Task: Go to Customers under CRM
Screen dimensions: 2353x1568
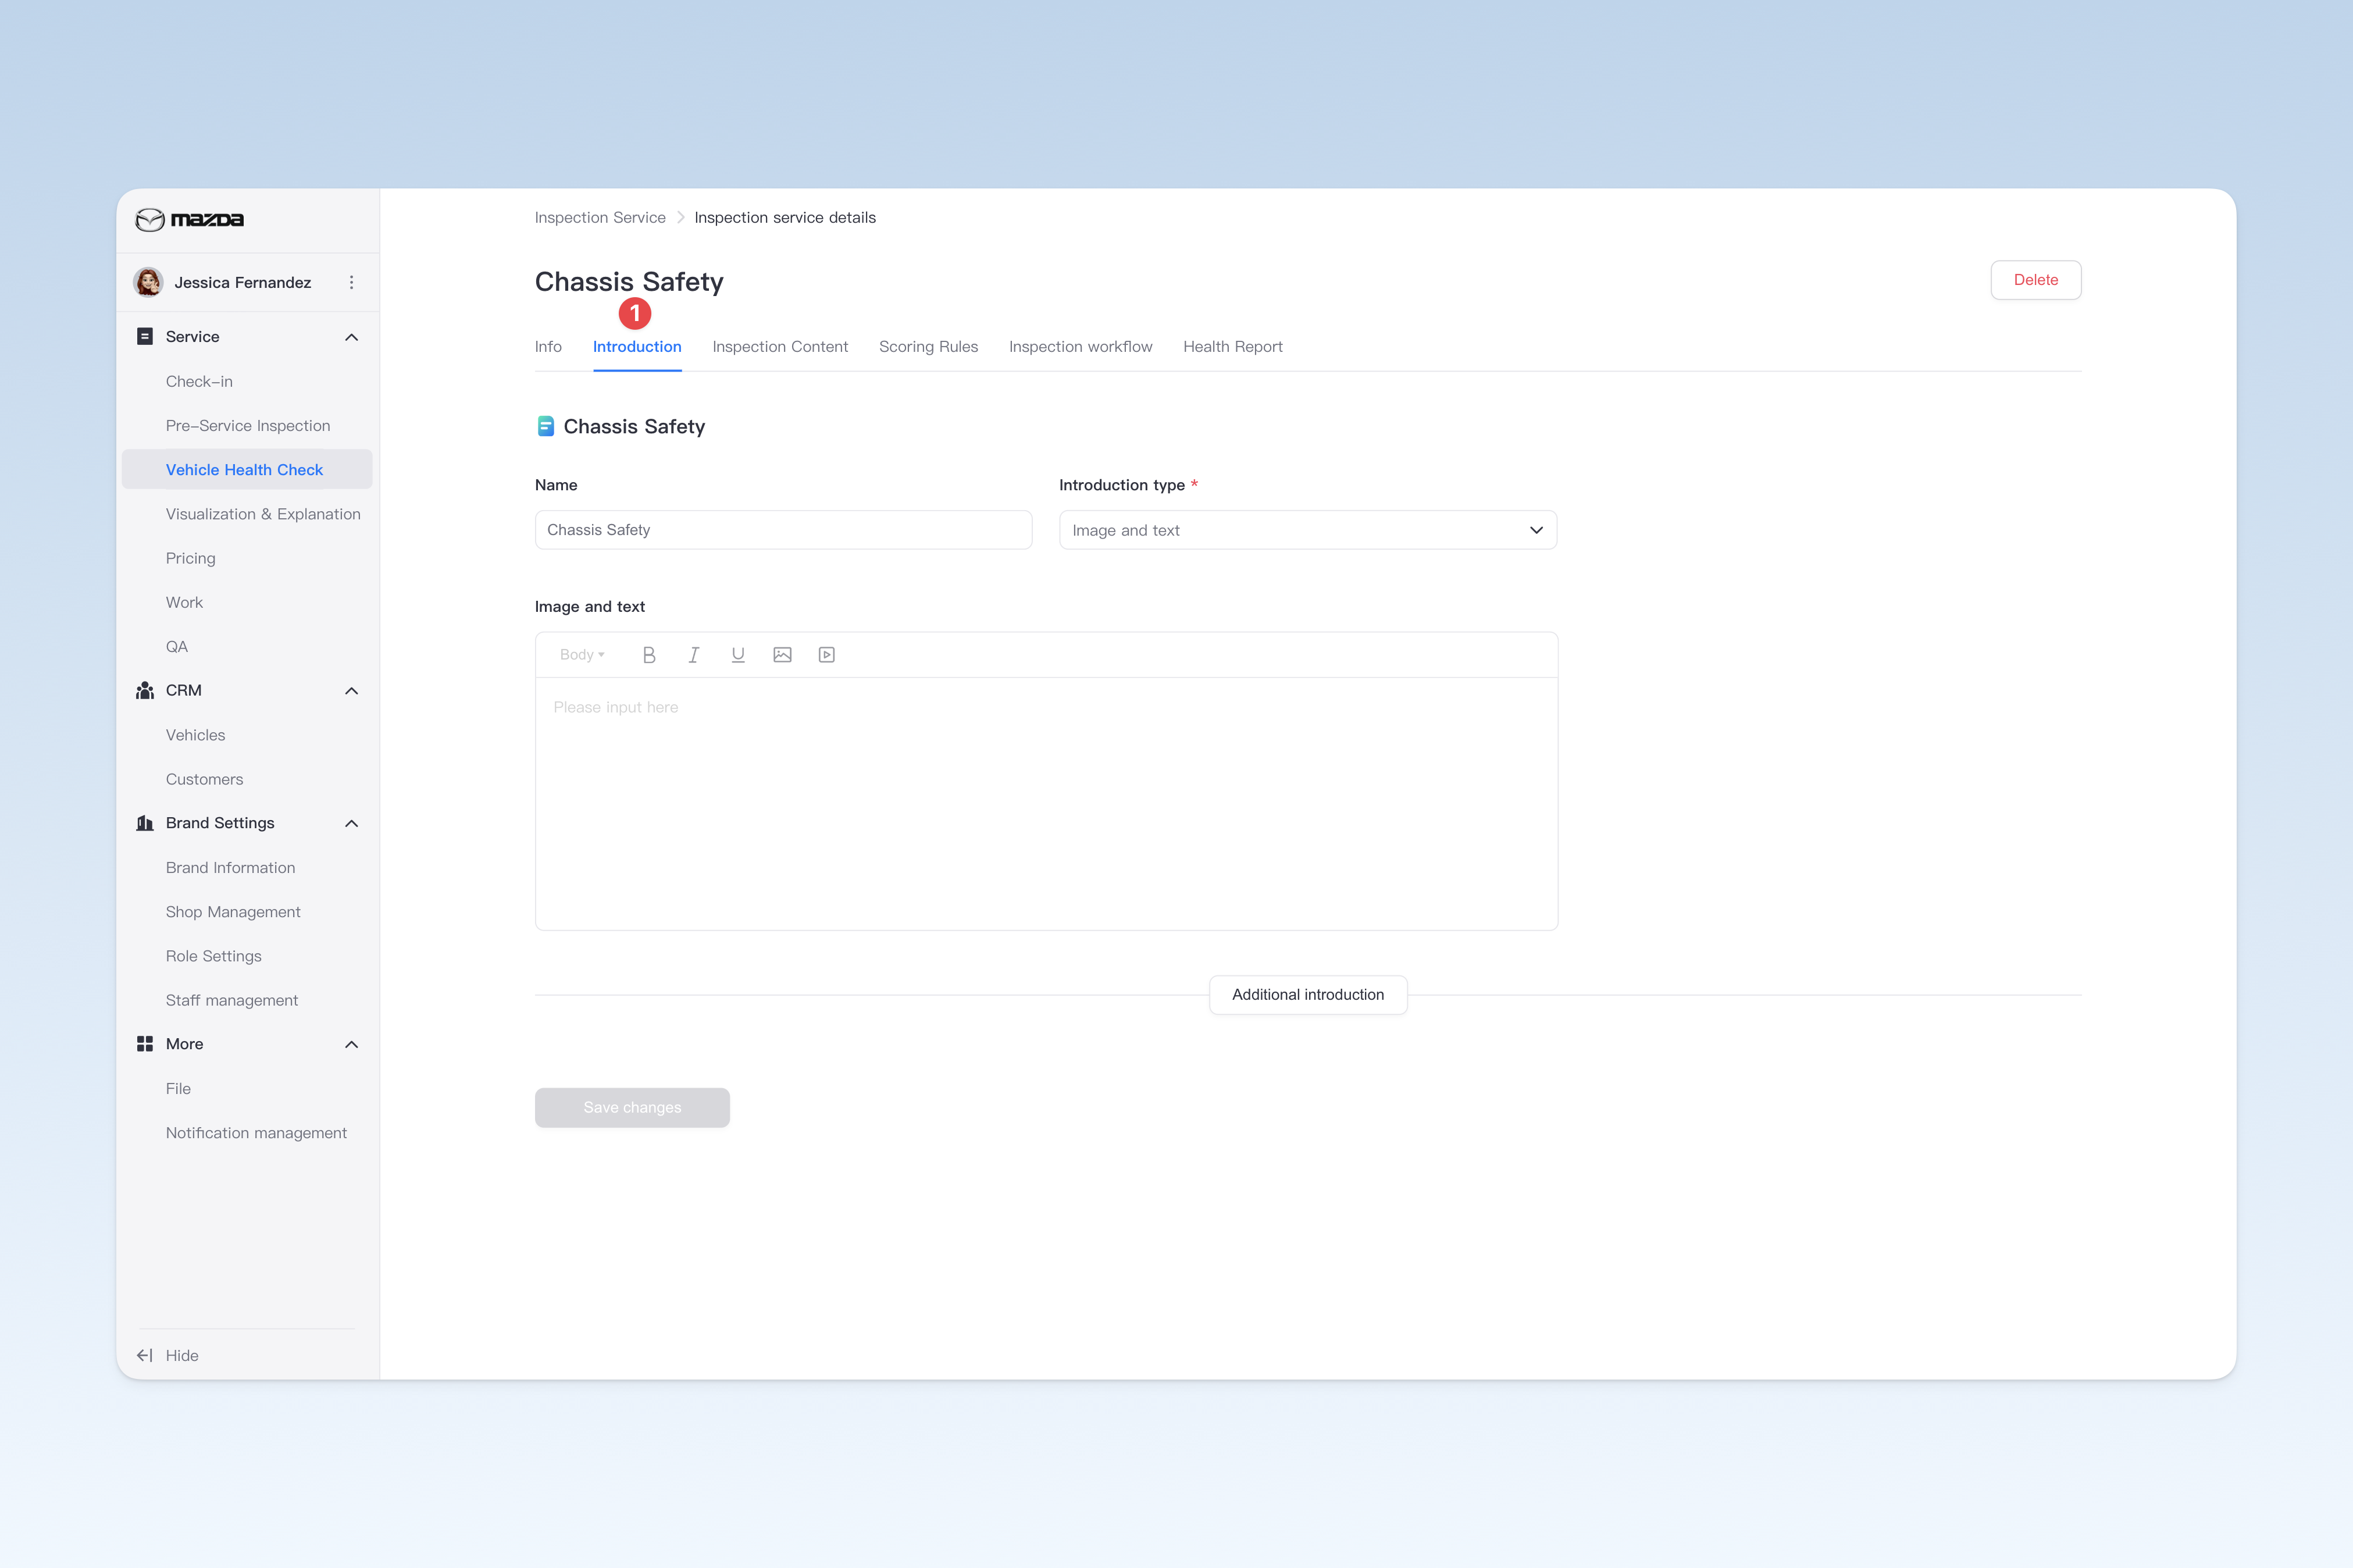Action: click(204, 779)
